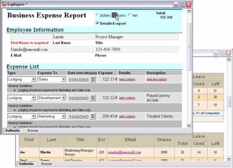Click the ExpReport vertical scrollbar thumb
Image resolution: width=233 pixels, height=168 pixels.
point(189,47)
